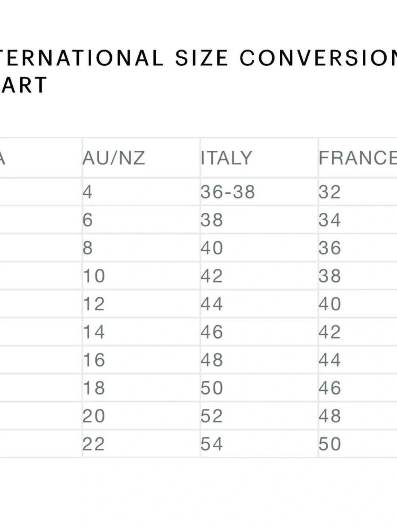
Task: Select AU/NZ size 10 cell
Action: 141,276
